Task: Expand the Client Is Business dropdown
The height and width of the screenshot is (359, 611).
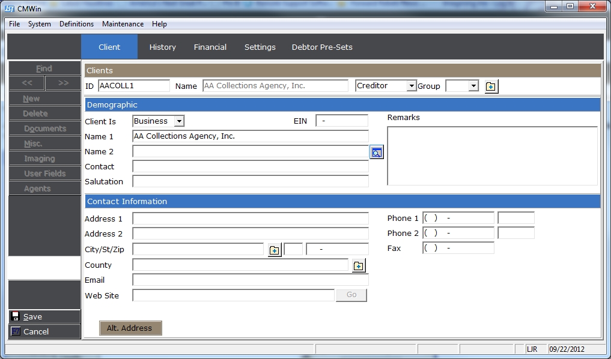Action: point(178,121)
